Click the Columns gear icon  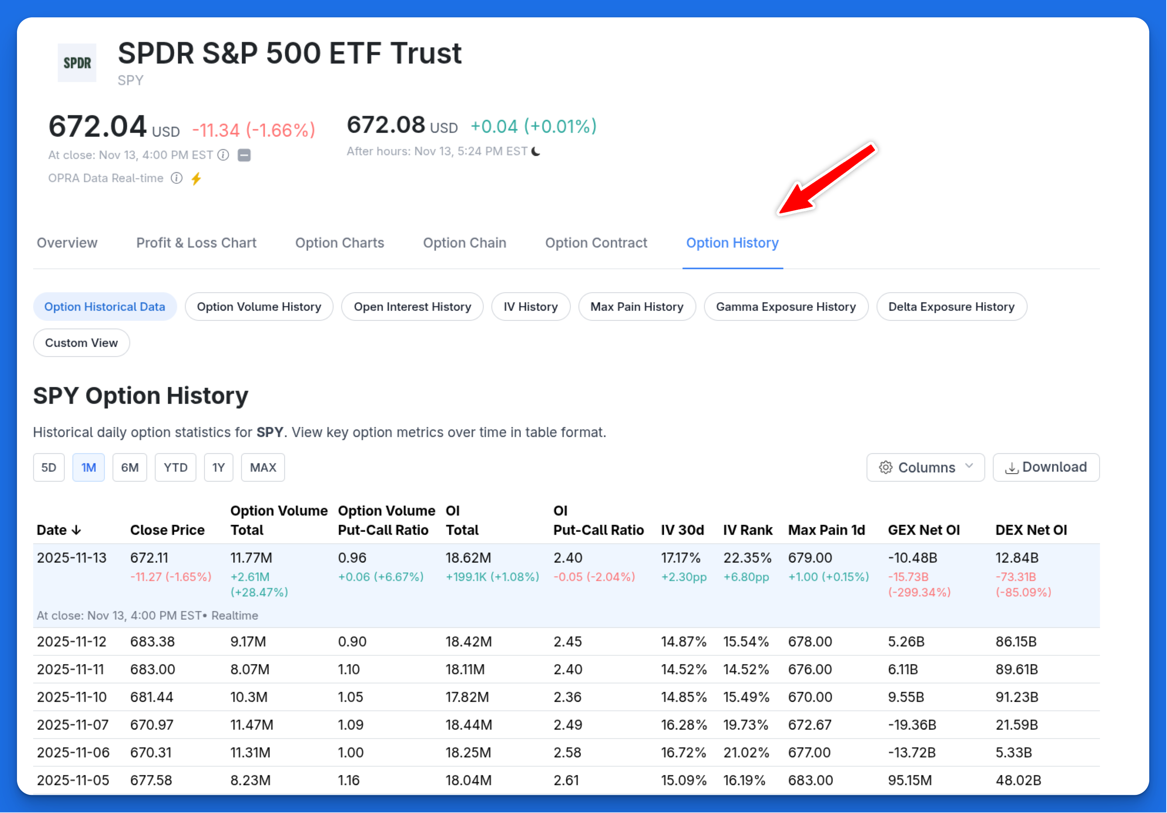[x=885, y=467]
